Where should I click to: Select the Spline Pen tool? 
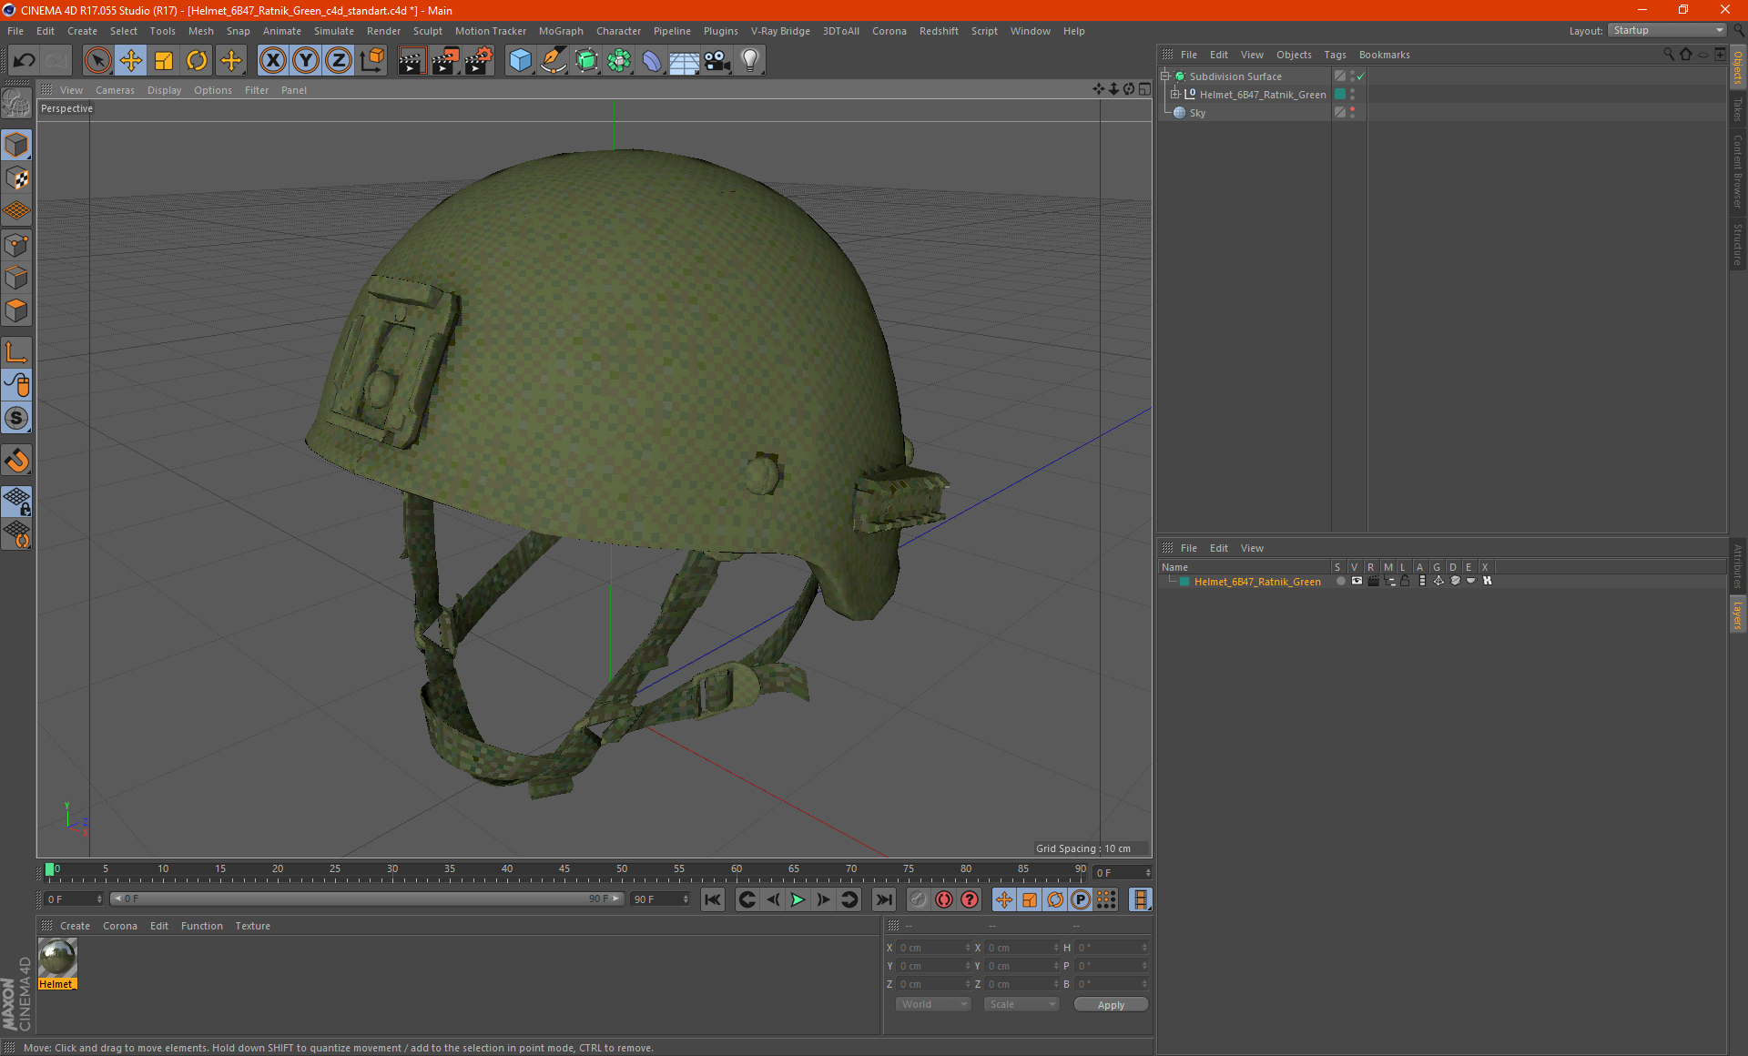pos(554,61)
